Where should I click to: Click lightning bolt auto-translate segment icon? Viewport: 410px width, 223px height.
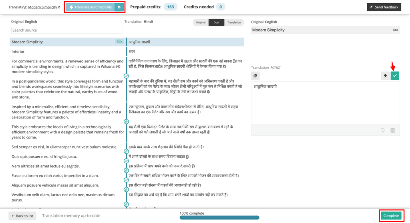[x=385, y=76]
